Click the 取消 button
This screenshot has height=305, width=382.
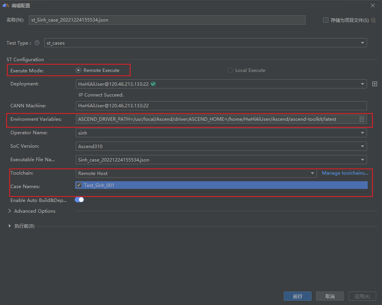tap(330, 296)
